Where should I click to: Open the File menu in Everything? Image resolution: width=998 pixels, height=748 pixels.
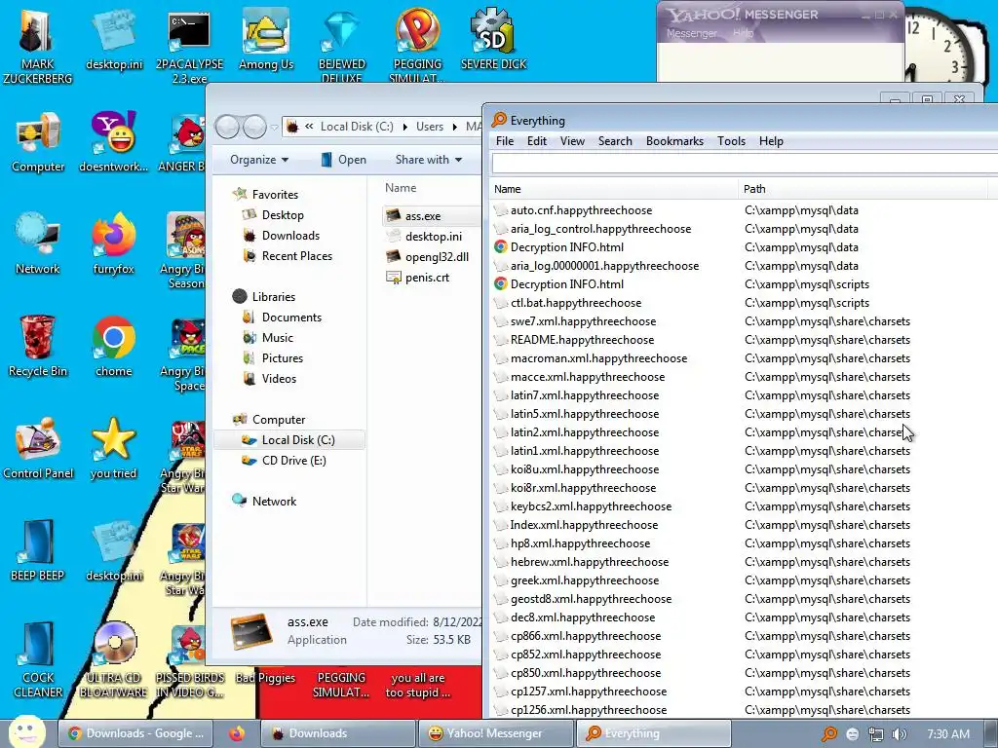(x=505, y=141)
